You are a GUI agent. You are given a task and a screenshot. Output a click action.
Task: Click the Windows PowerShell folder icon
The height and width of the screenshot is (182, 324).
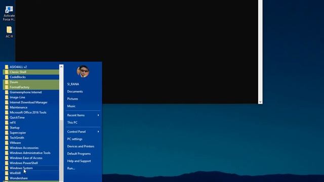click(x=7, y=163)
